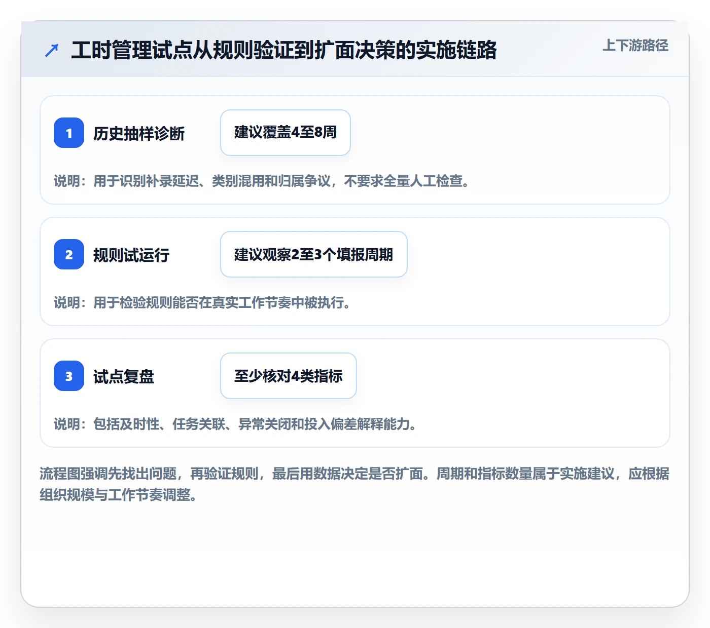Select the 建议观察2至3个填报周期 tag
The height and width of the screenshot is (628, 710).
point(314,254)
